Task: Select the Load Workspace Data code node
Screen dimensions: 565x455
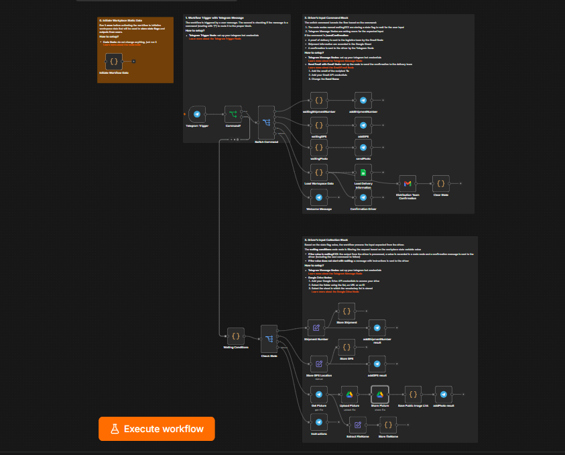Action: pyautogui.click(x=319, y=172)
